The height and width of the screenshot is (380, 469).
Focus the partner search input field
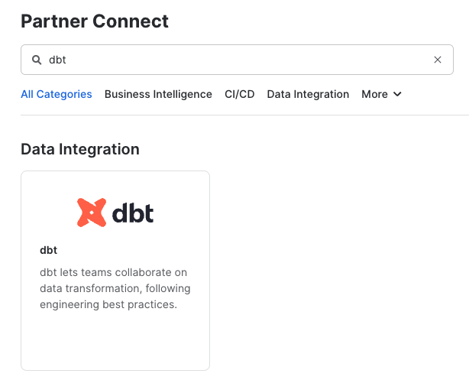(x=229, y=60)
